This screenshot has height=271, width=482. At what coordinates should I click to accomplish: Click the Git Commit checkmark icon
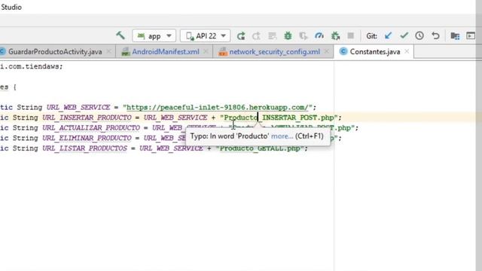click(404, 36)
